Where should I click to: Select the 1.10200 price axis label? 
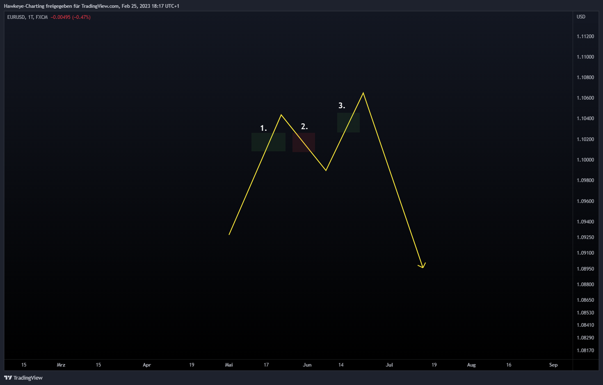(x=585, y=139)
